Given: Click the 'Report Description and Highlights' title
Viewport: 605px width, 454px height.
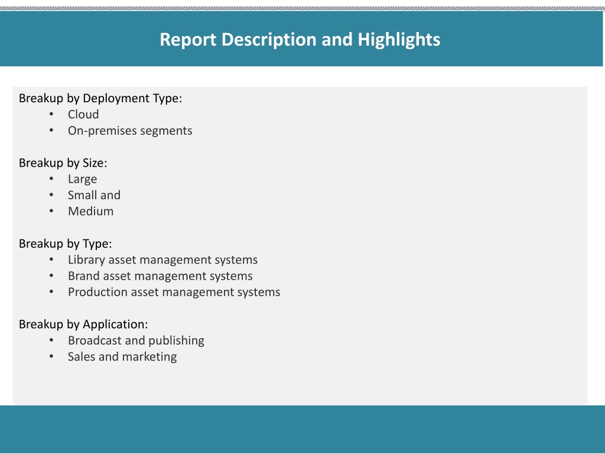Looking at the screenshot, I should (300, 40).
